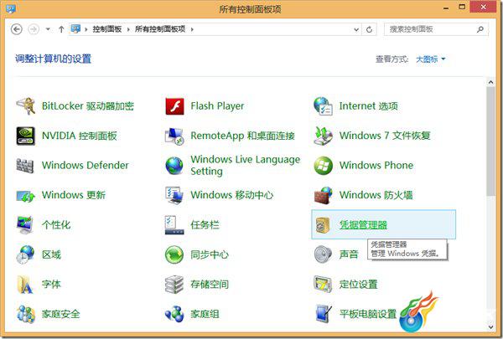Click the 同步中心 label text
Viewport: 503px width, 339px height.
210,254
